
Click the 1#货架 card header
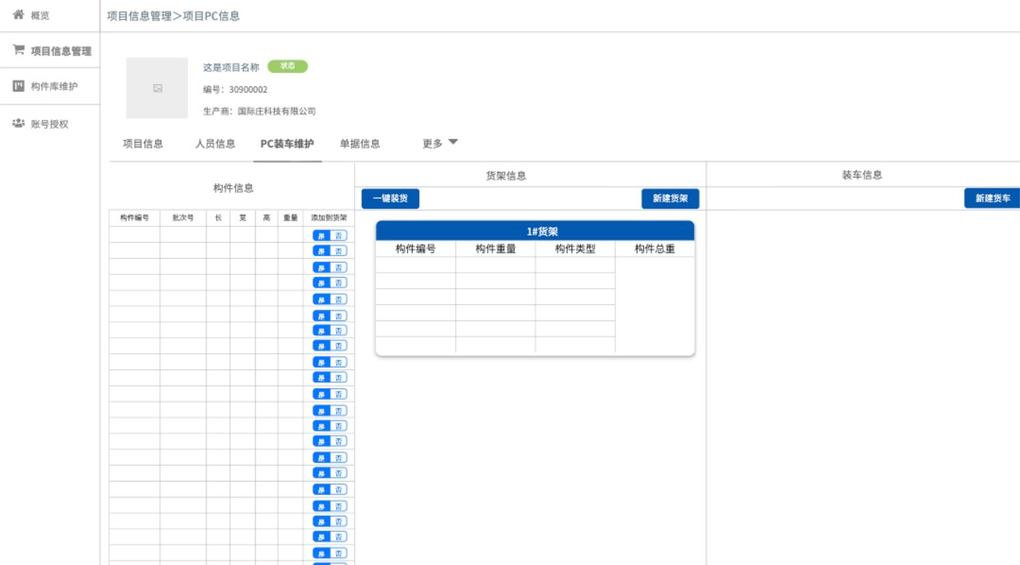(x=535, y=231)
